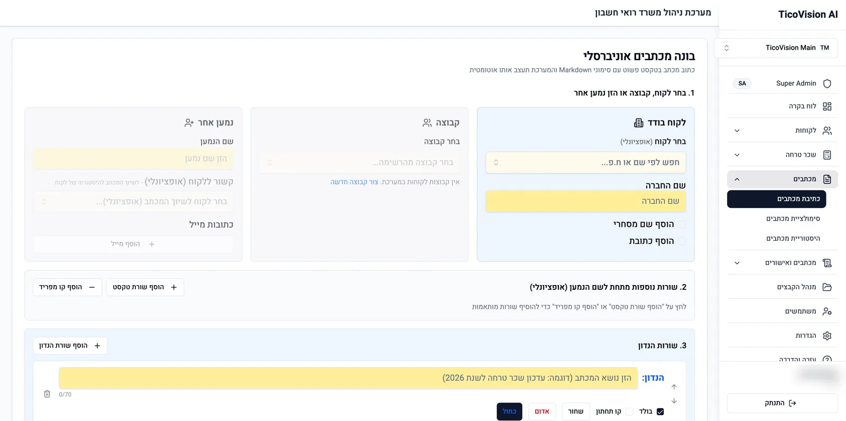Choose the כחול blue color option
846x421 pixels.
click(x=509, y=411)
